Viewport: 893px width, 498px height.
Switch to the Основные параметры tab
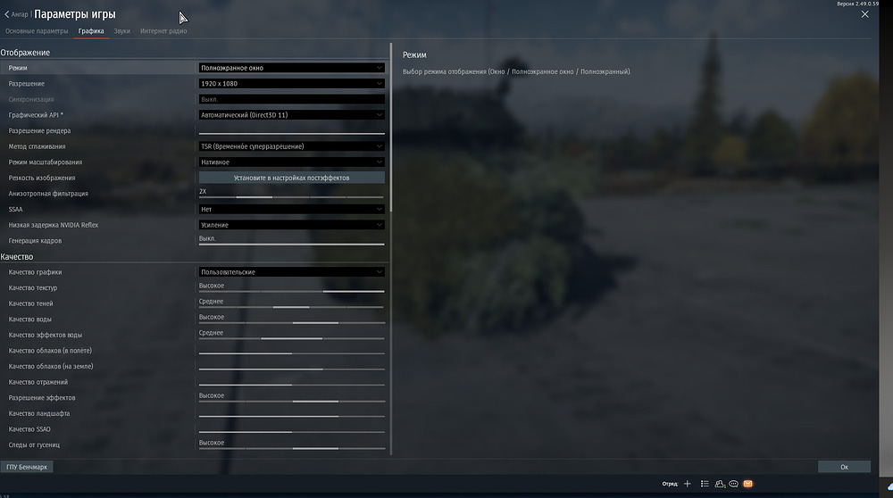37,31
